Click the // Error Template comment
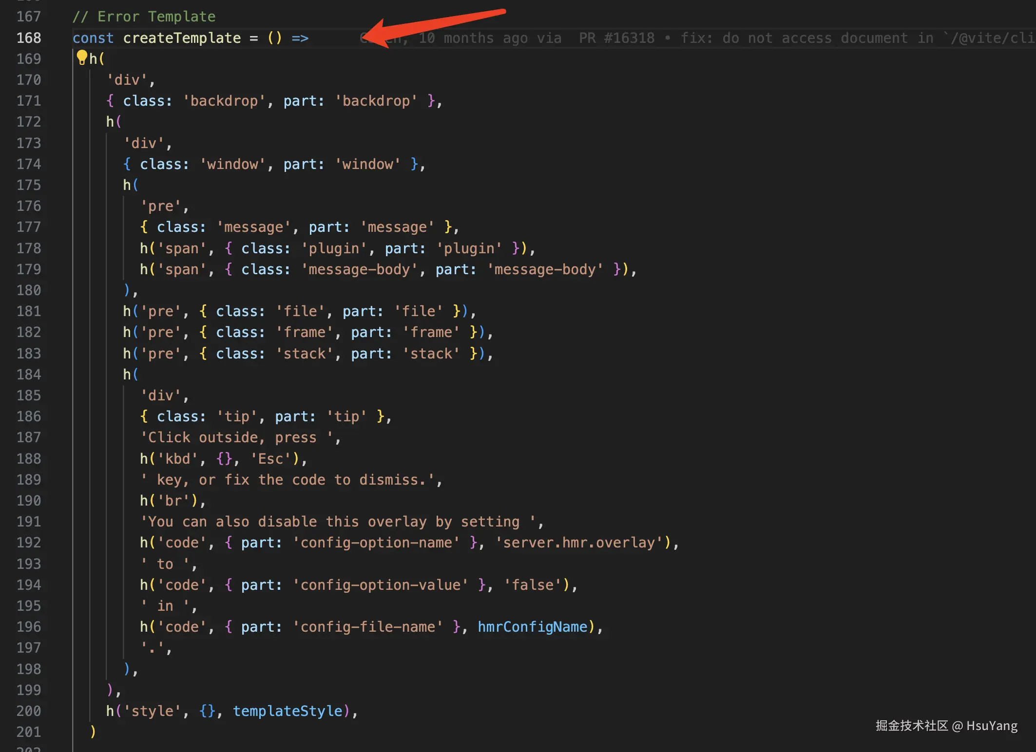 click(144, 17)
